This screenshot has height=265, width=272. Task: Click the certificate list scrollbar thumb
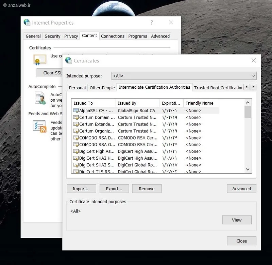coord(248,112)
